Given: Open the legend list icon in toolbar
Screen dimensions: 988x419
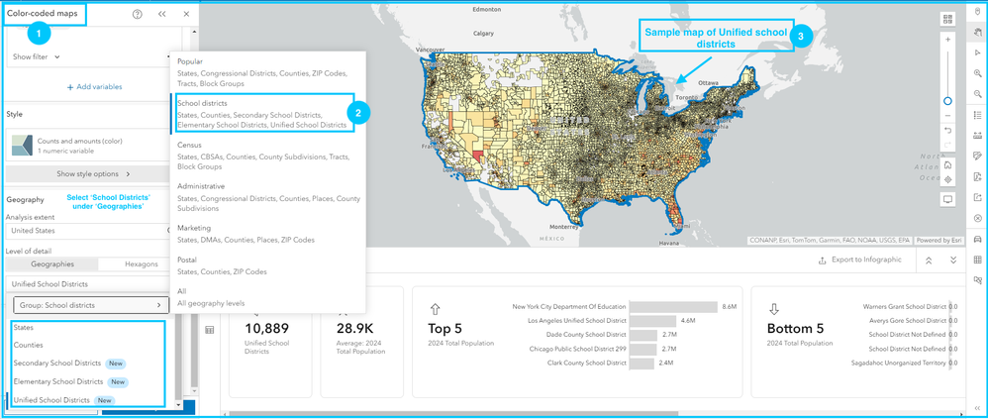Looking at the screenshot, I should (x=977, y=115).
